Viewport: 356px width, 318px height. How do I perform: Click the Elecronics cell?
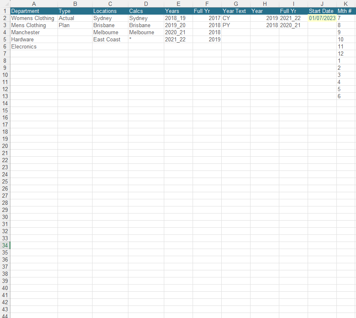tap(34, 46)
